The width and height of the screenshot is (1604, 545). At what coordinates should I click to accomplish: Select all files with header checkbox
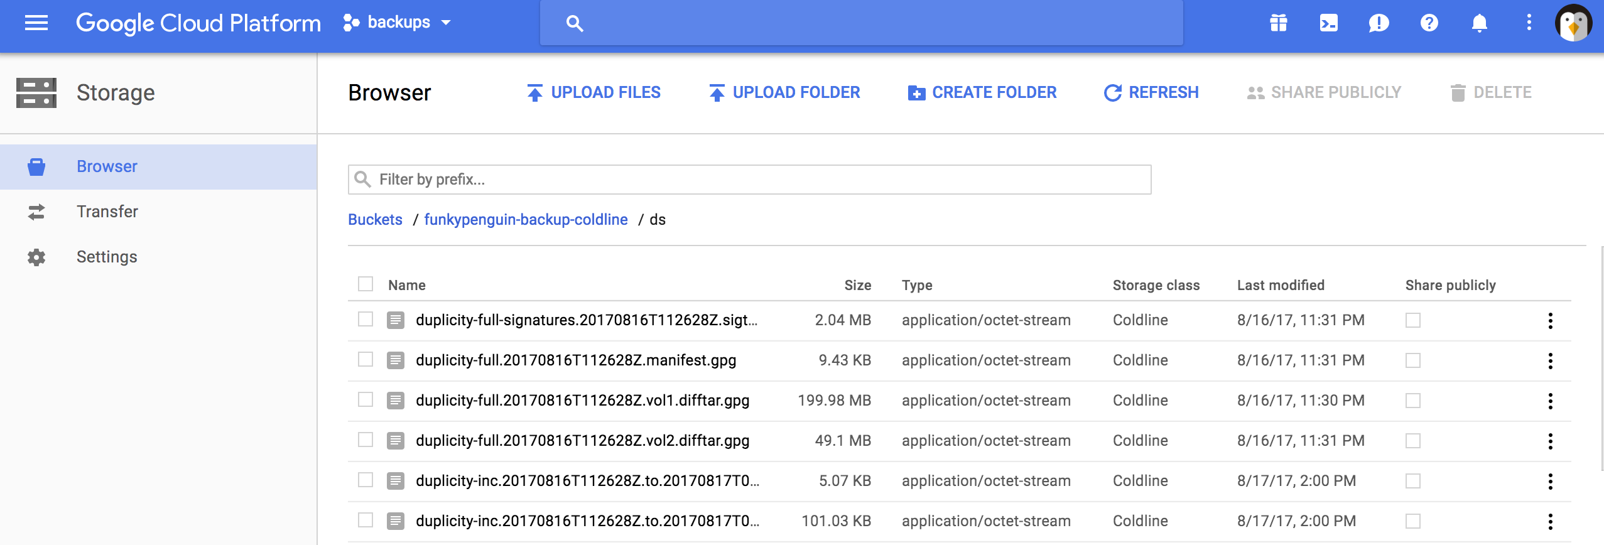(366, 284)
